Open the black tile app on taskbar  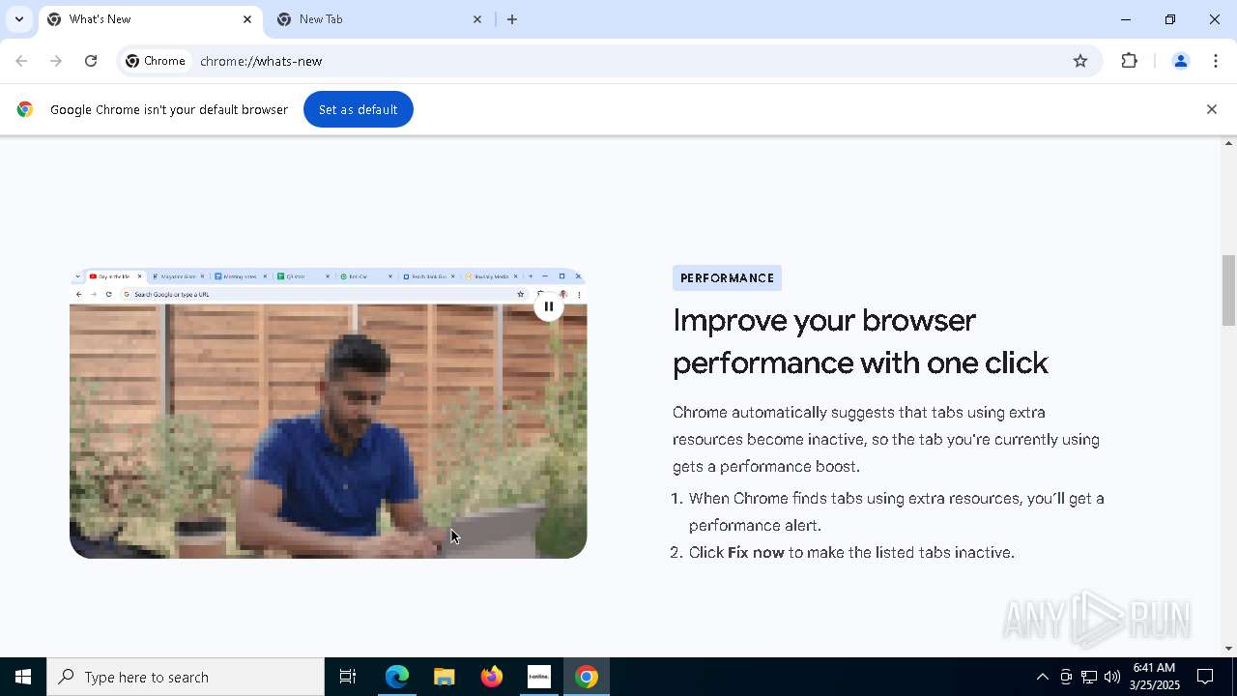click(x=539, y=677)
